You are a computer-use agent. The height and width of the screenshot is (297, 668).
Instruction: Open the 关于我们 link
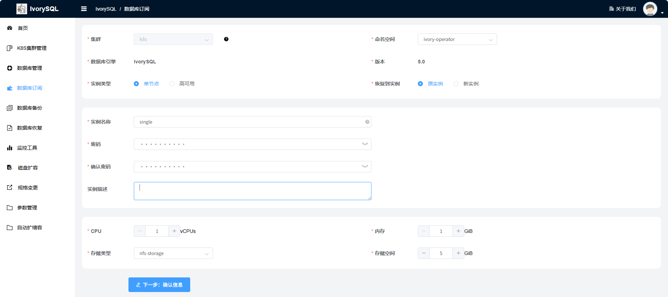pos(623,9)
